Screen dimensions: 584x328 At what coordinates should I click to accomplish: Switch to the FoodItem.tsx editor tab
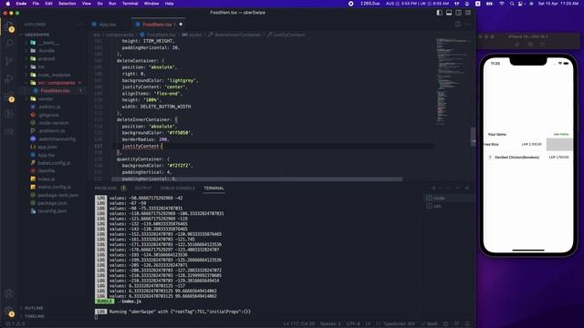point(157,25)
